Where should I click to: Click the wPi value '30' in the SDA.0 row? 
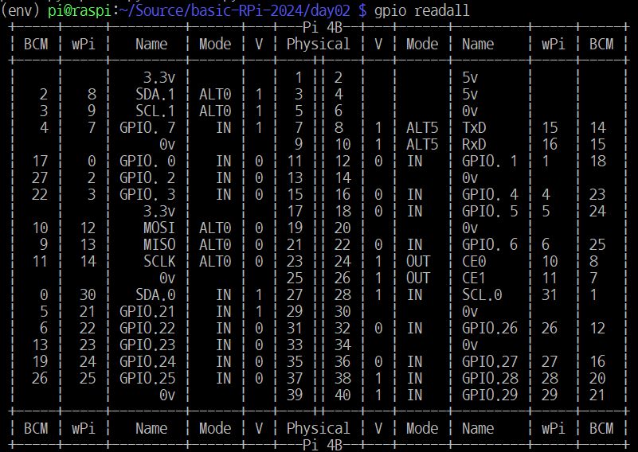coord(88,294)
